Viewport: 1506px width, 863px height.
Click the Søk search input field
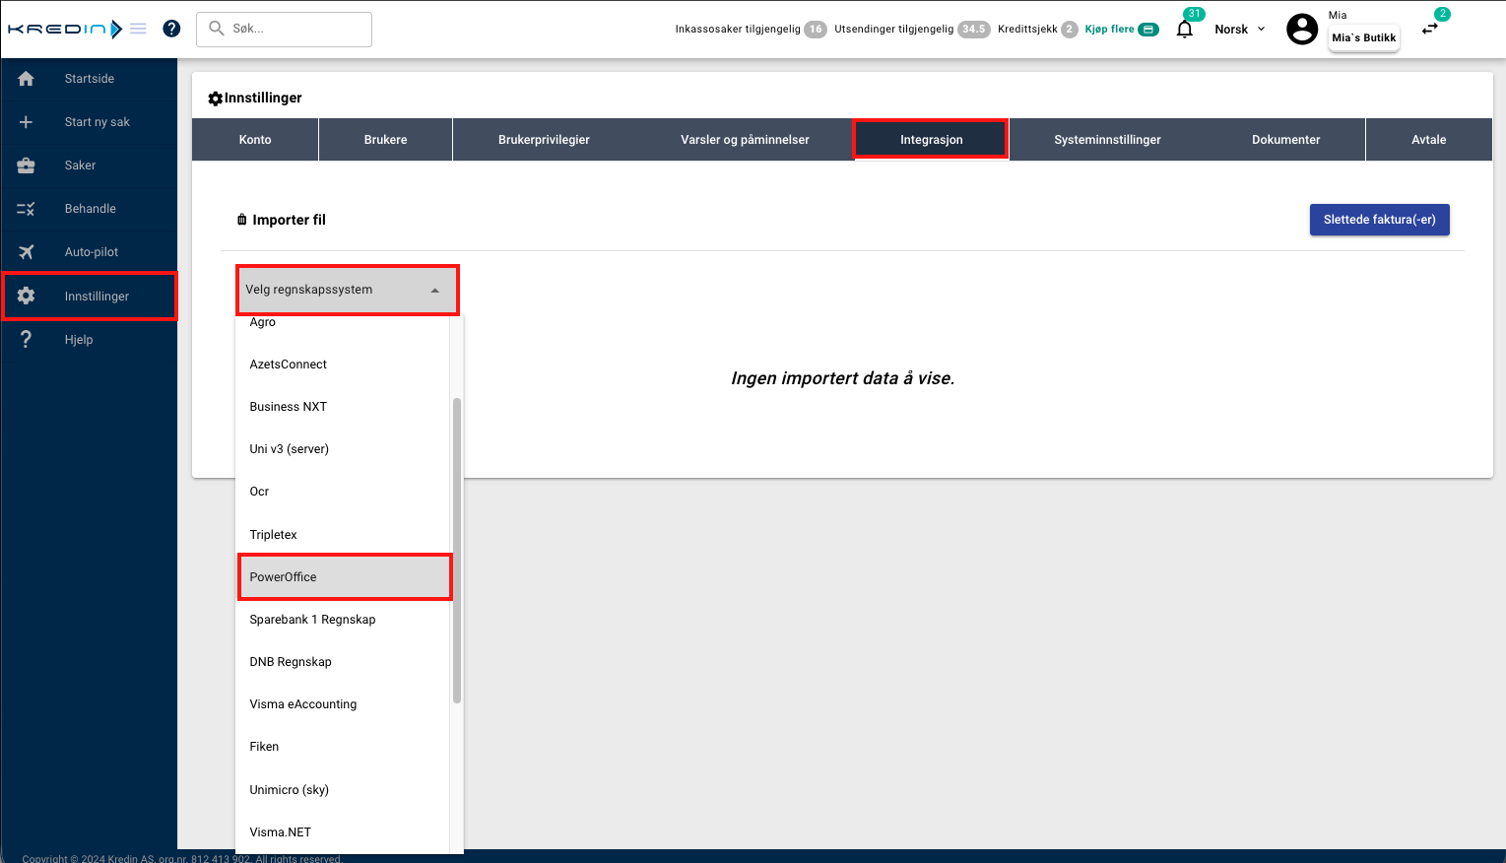285,30
